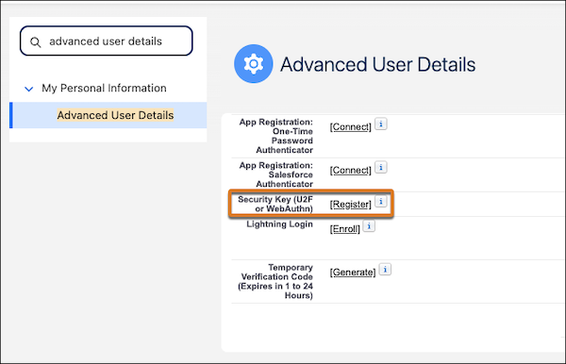
Task: Connect the Salesforce Authenticator app
Action: (x=351, y=171)
